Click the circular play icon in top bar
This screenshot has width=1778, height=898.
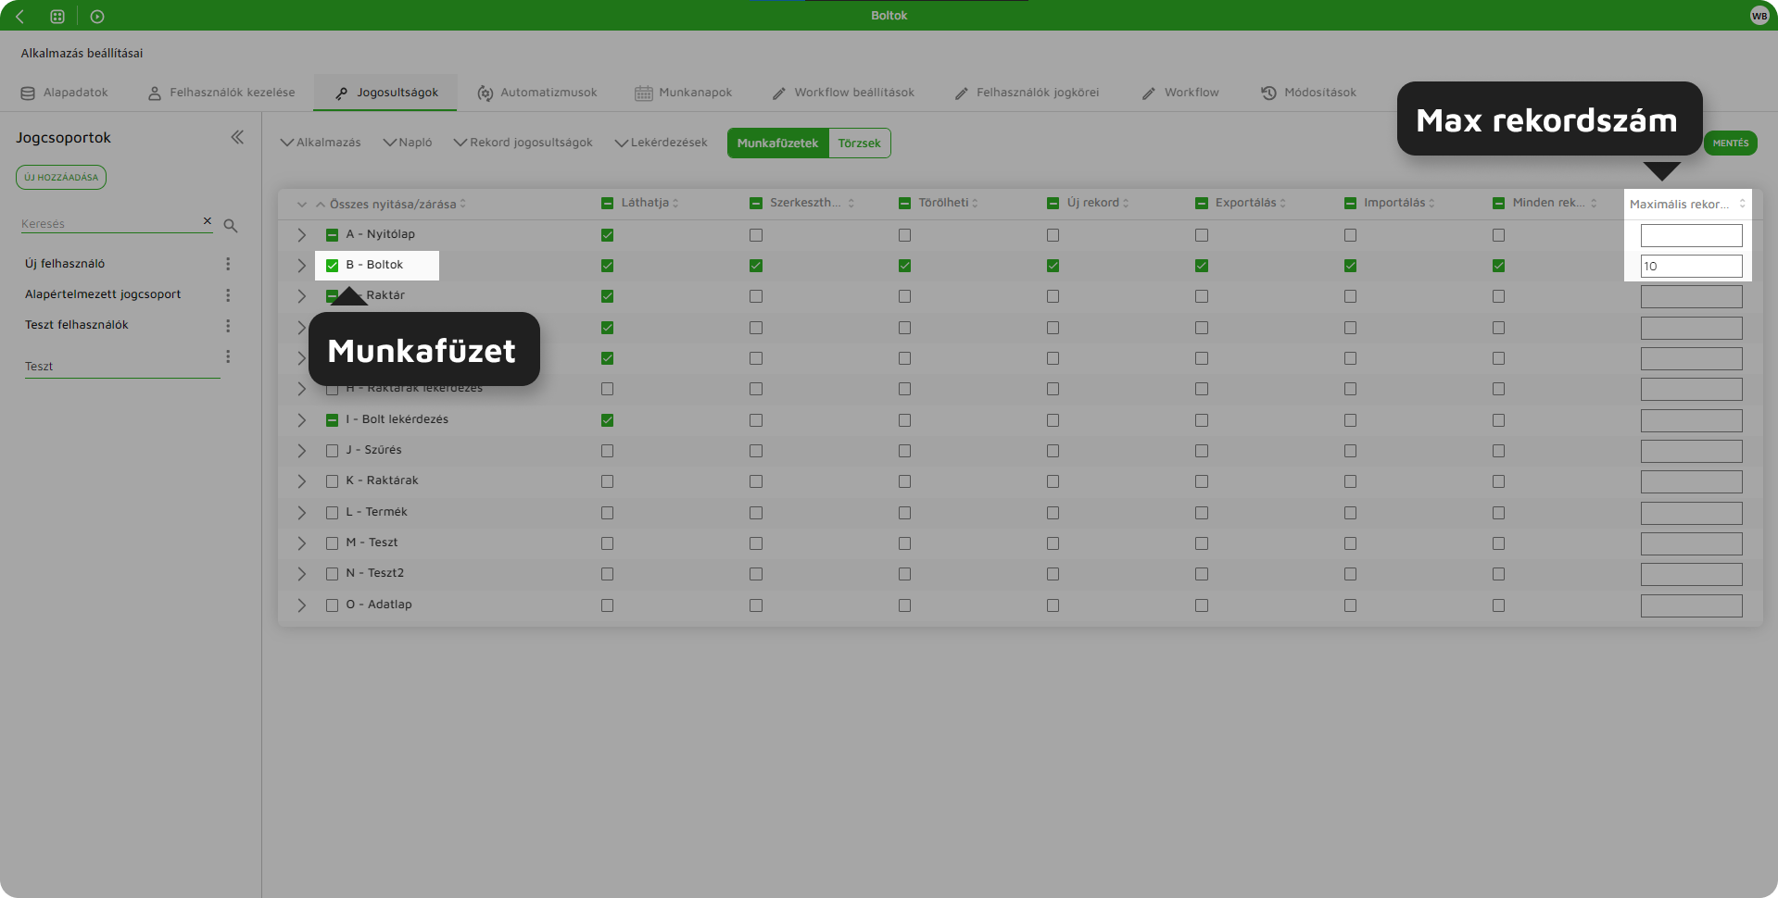coord(97,16)
